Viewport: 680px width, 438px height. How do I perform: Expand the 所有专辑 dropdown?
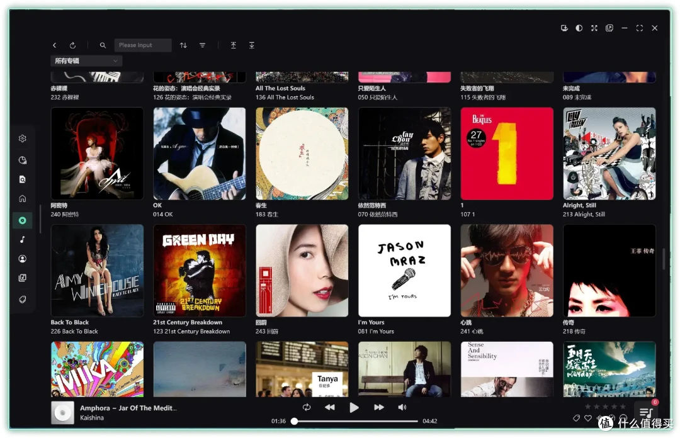86,60
